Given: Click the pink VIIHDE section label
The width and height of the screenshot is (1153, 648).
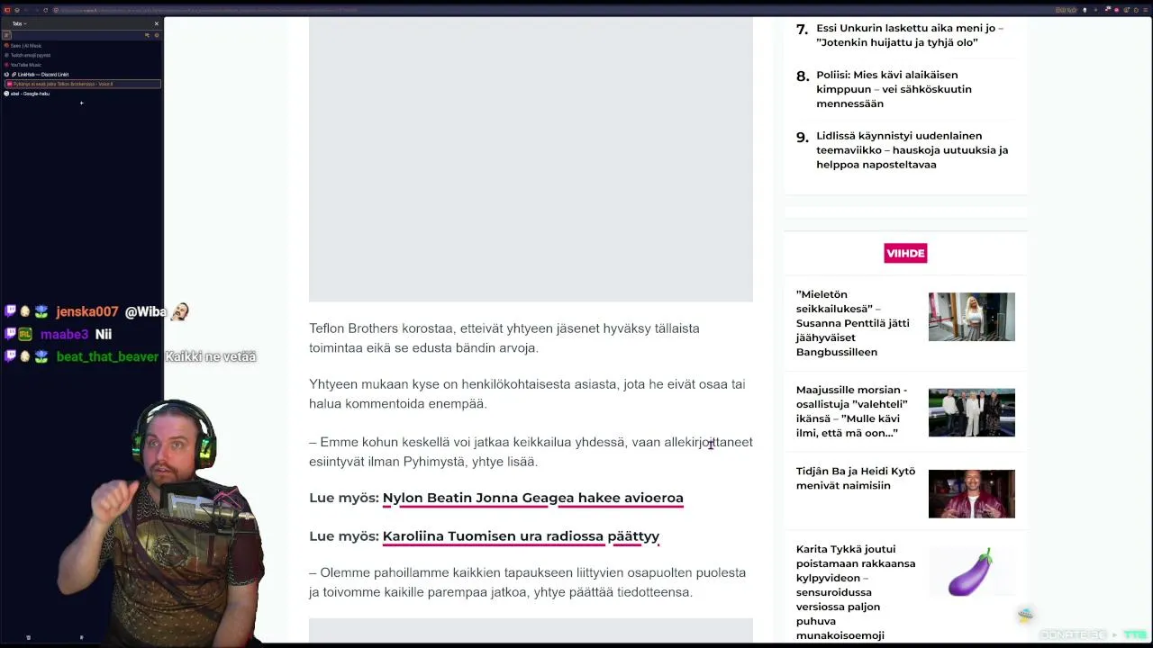Looking at the screenshot, I should click(905, 254).
